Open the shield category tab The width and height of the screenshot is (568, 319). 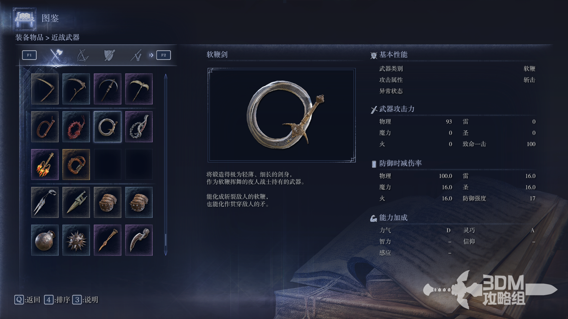tap(109, 55)
